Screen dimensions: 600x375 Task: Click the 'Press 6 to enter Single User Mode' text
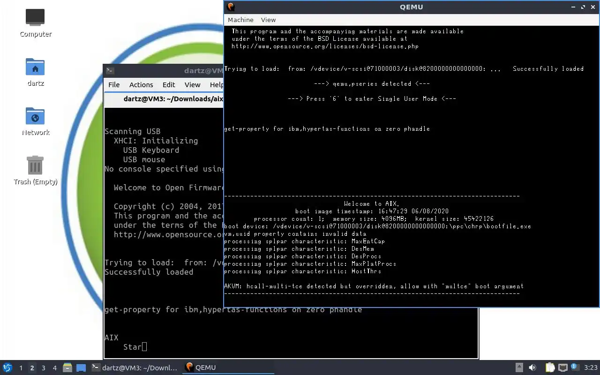[372, 98]
